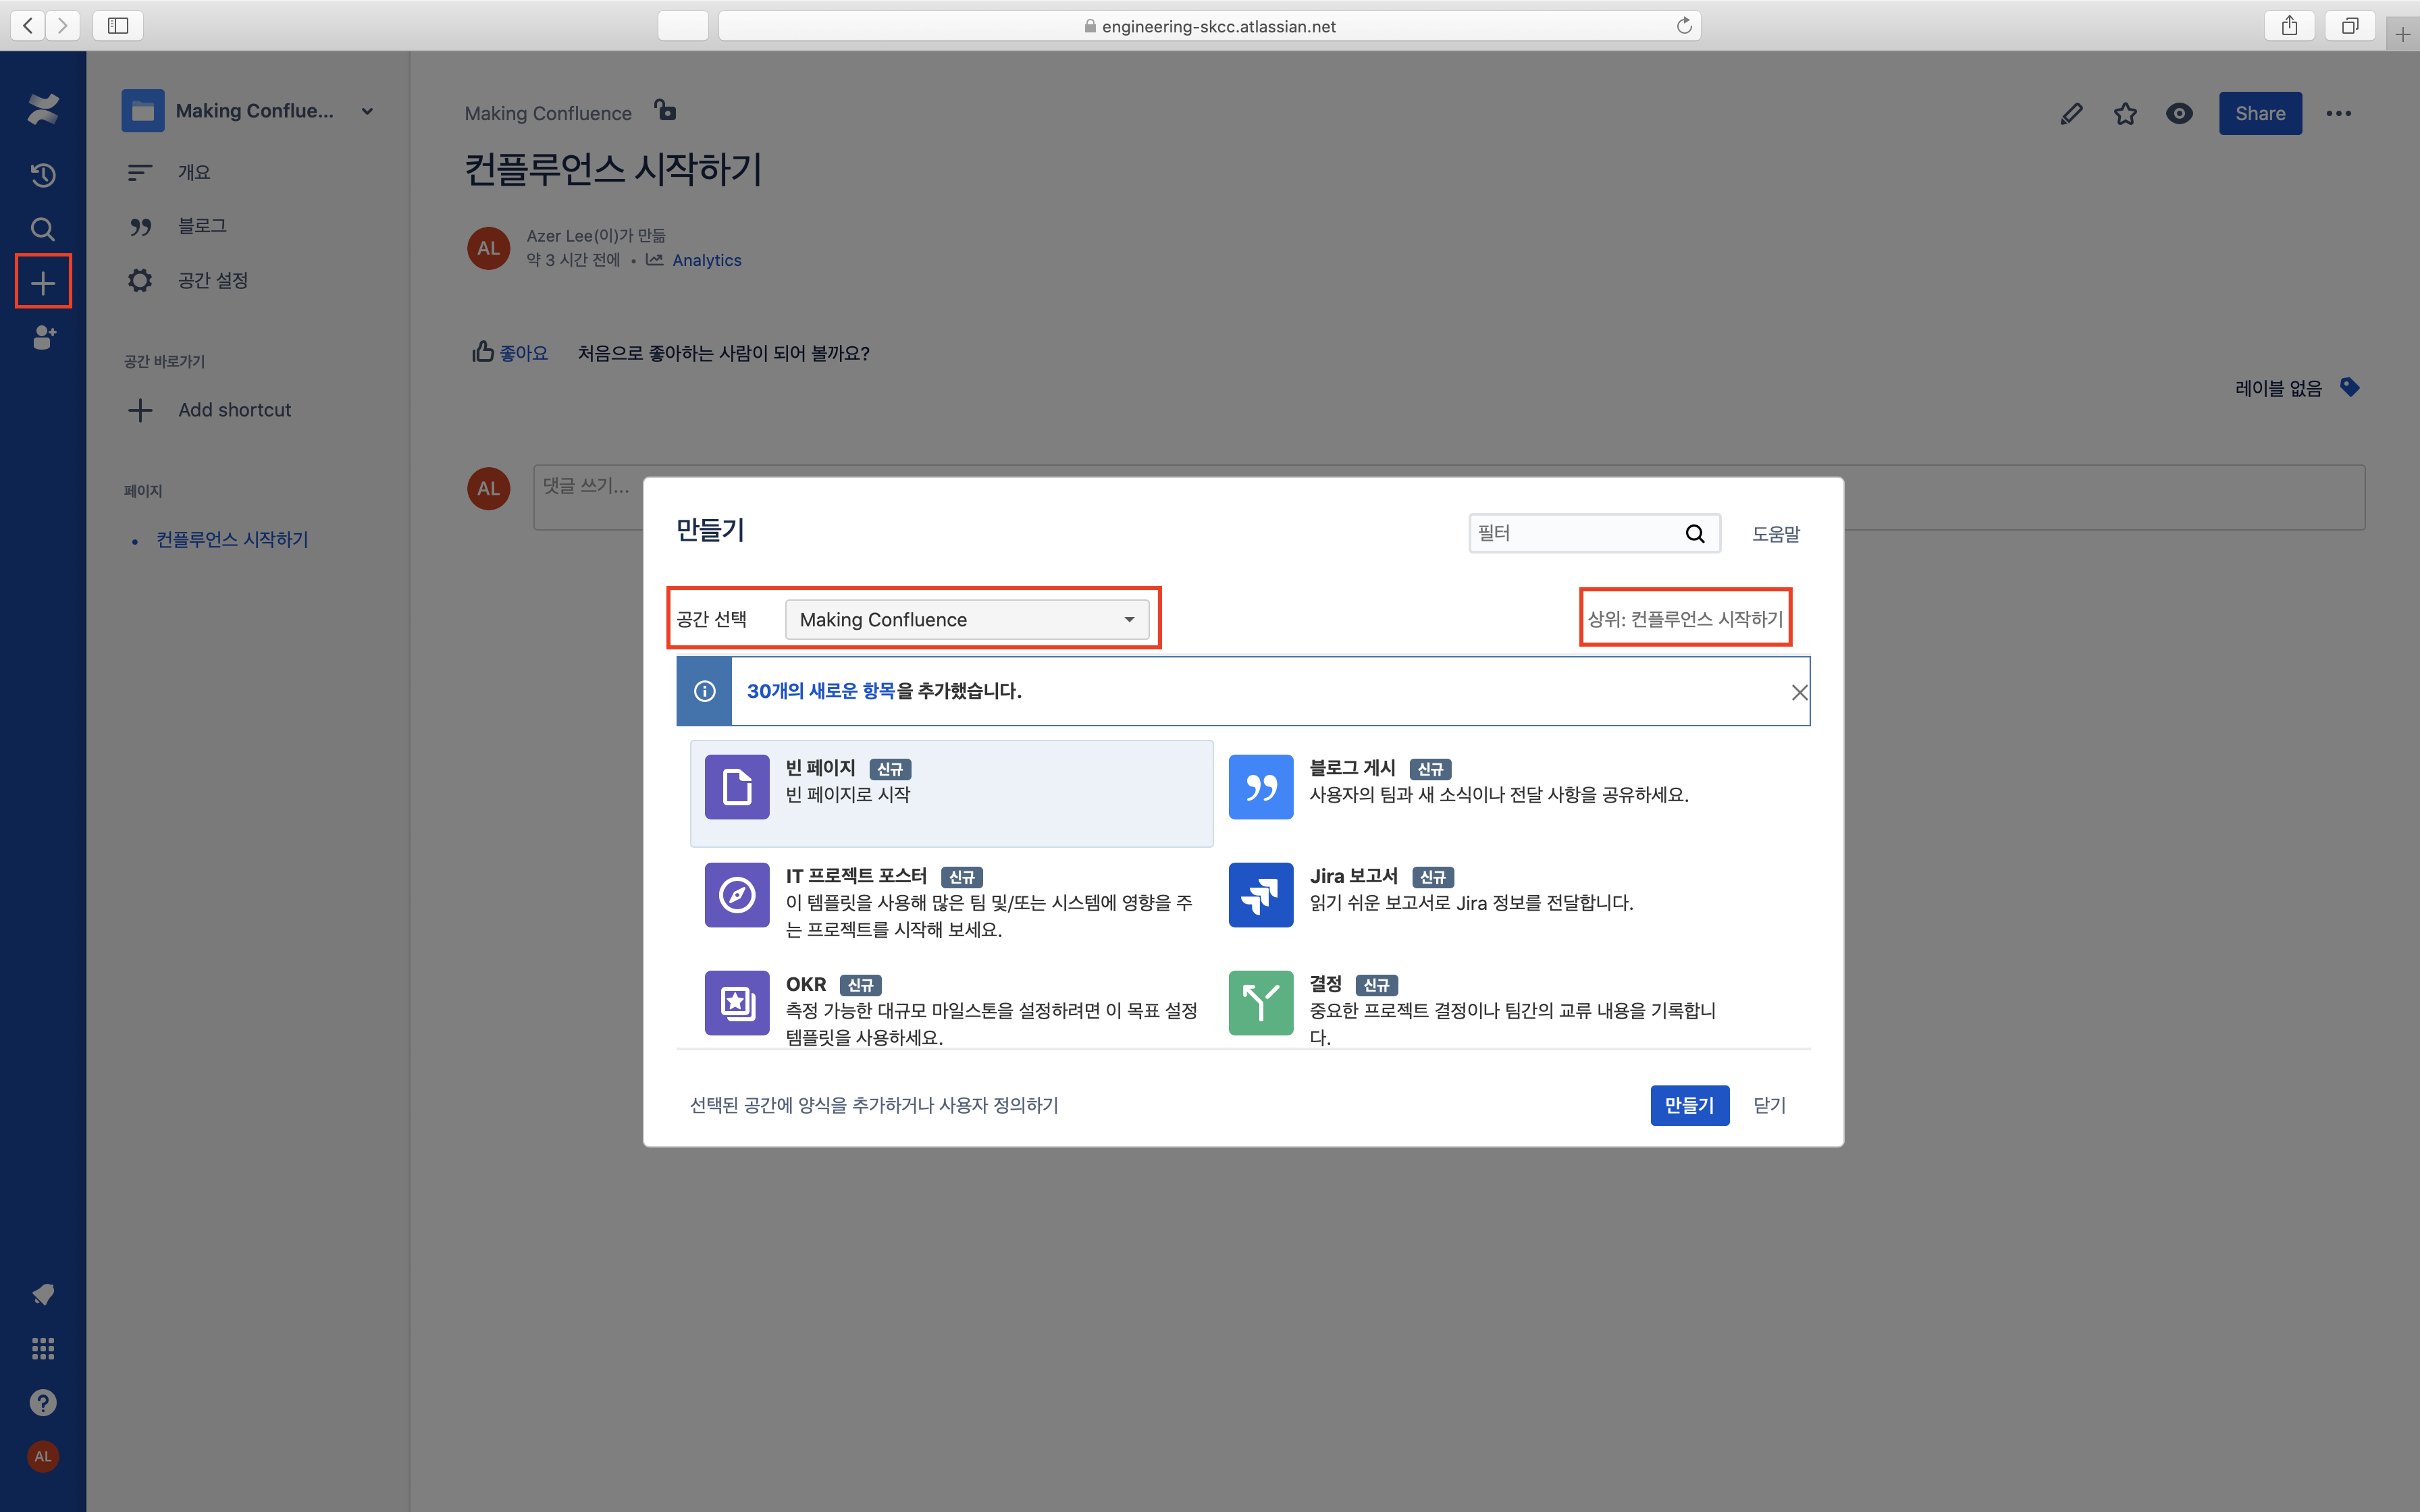Click 상위: 컨플루언스 시작하기 parent text
The image size is (2420, 1512).
point(1685,619)
